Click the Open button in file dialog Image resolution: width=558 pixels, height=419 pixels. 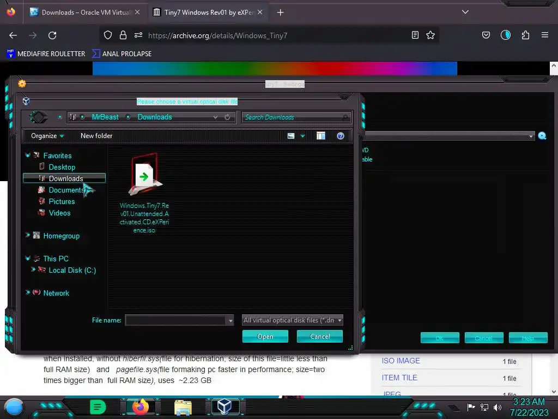click(x=265, y=336)
